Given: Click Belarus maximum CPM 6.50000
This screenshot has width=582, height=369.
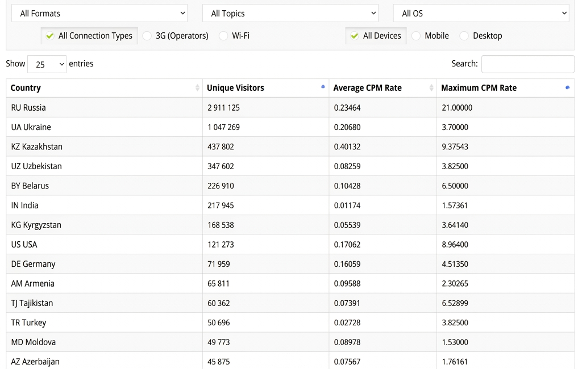Looking at the screenshot, I should point(455,186).
